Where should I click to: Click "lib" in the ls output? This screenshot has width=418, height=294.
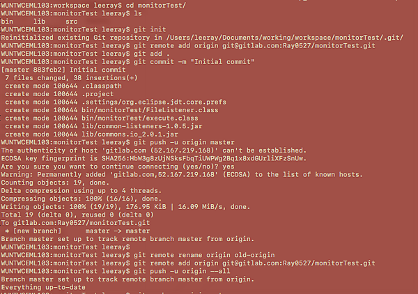point(39,22)
